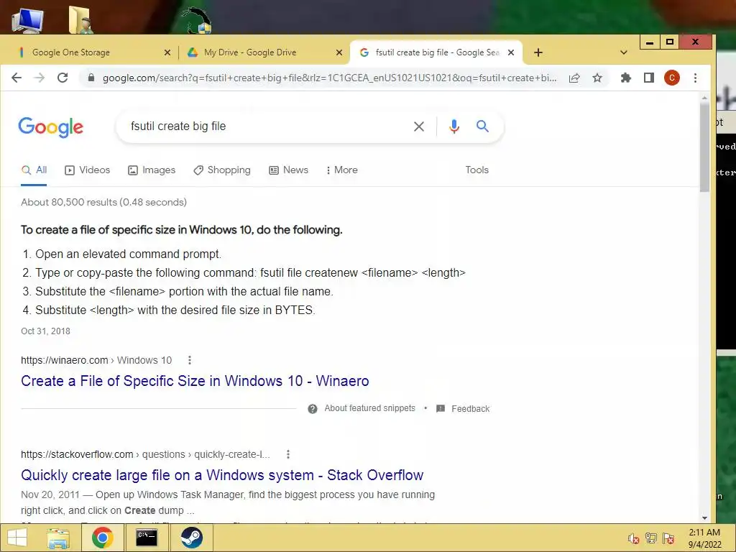This screenshot has height=552, width=736.
Task: Open the tab search dropdown chevron
Action: pyautogui.click(x=623, y=52)
